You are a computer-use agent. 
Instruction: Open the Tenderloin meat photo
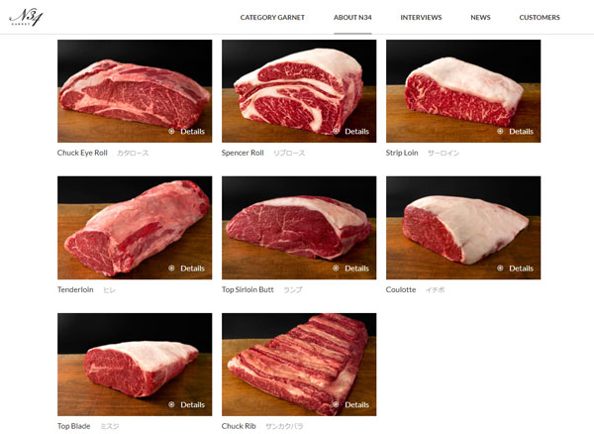point(135,228)
